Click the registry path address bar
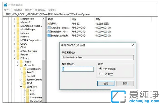 coord(81,14)
